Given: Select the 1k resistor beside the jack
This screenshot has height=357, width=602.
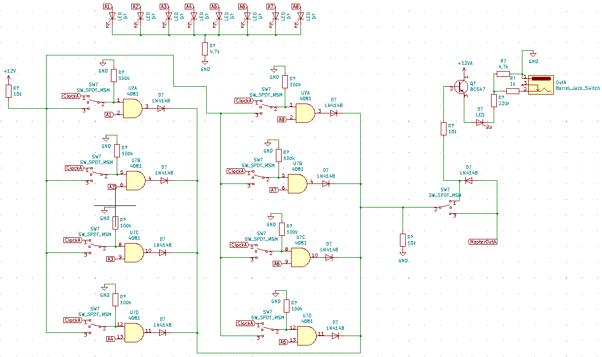Looking at the screenshot, I should 513,91.
